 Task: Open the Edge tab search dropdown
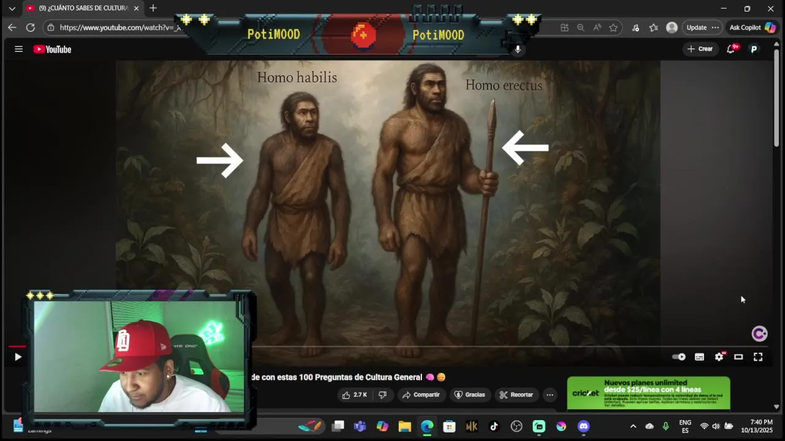12,9
